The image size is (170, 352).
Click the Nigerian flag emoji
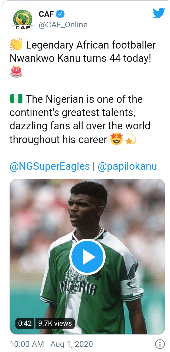[16, 99]
